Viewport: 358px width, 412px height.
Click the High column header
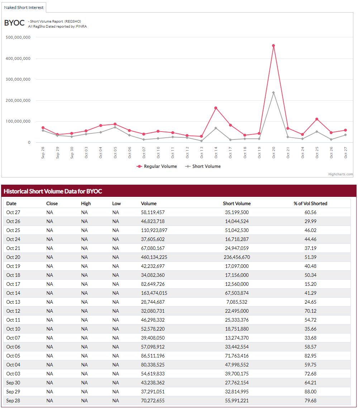(86, 203)
